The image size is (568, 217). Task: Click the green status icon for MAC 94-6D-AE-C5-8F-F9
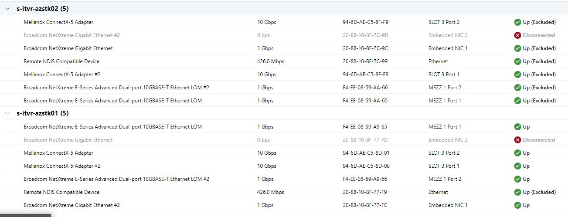(x=517, y=22)
